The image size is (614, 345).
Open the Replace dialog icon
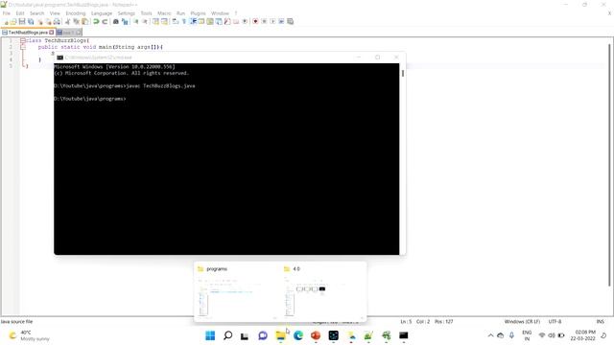[x=125, y=21]
